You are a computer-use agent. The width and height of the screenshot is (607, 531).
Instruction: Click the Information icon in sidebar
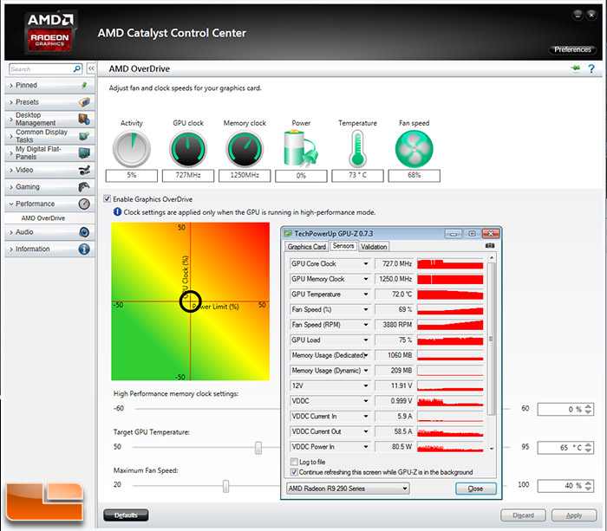(84, 249)
